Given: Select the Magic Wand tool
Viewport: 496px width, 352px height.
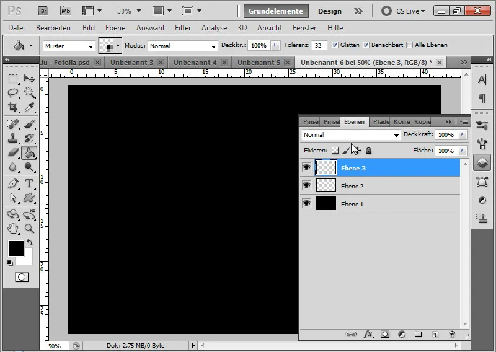Looking at the screenshot, I should click(x=29, y=93).
